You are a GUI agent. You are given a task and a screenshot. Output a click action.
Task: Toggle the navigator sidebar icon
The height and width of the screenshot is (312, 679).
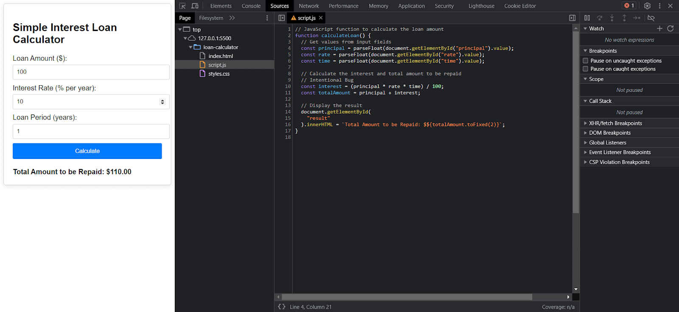pos(281,18)
